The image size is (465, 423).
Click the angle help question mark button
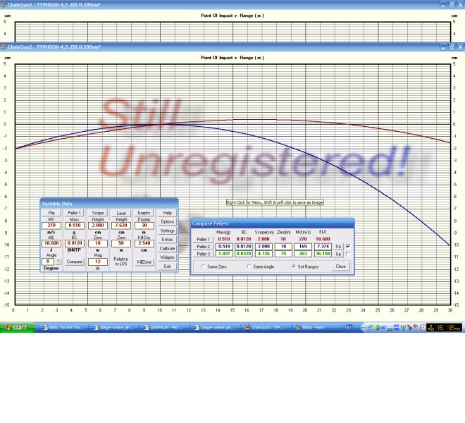(58, 262)
